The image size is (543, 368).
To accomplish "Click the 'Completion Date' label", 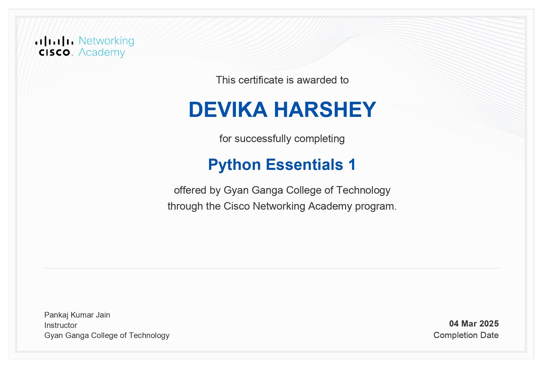I will (x=466, y=335).
